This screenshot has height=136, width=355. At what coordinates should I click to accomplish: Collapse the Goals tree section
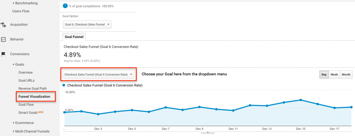coord(14,64)
